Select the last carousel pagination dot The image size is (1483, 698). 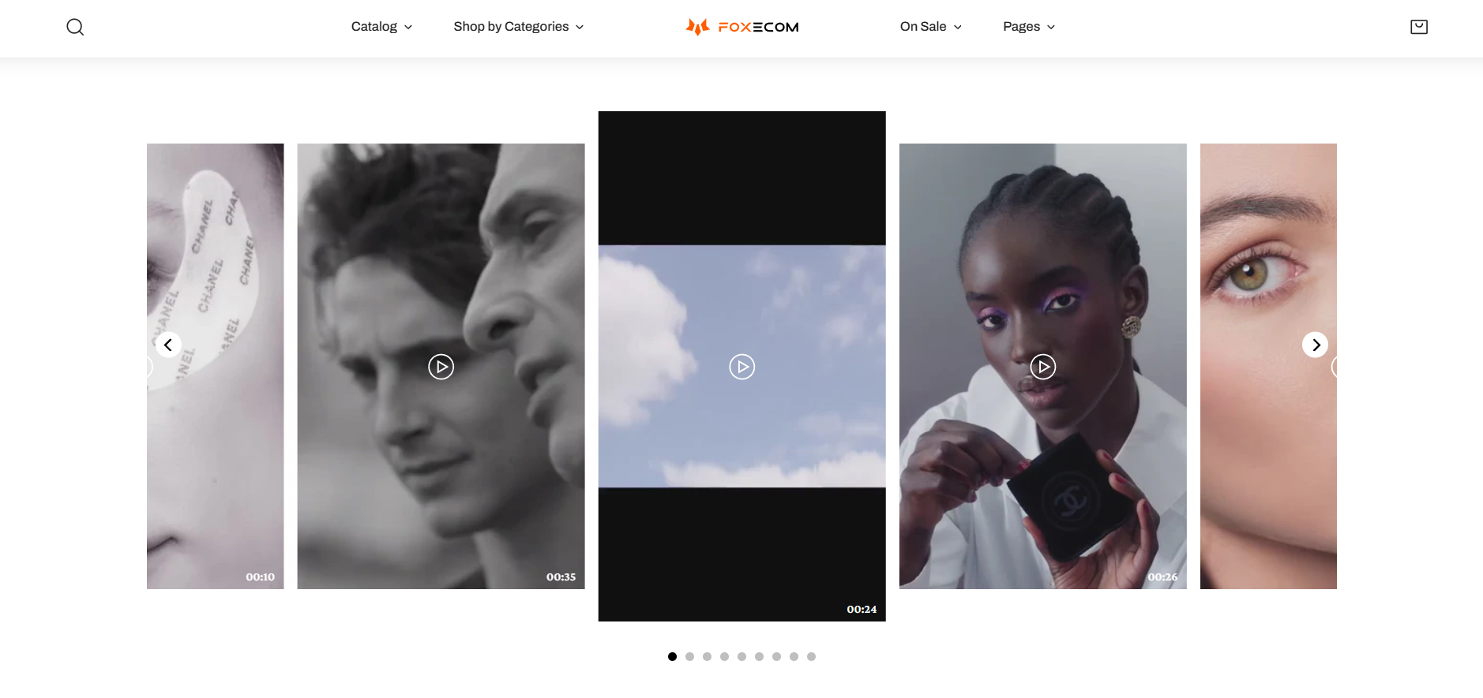[811, 656]
